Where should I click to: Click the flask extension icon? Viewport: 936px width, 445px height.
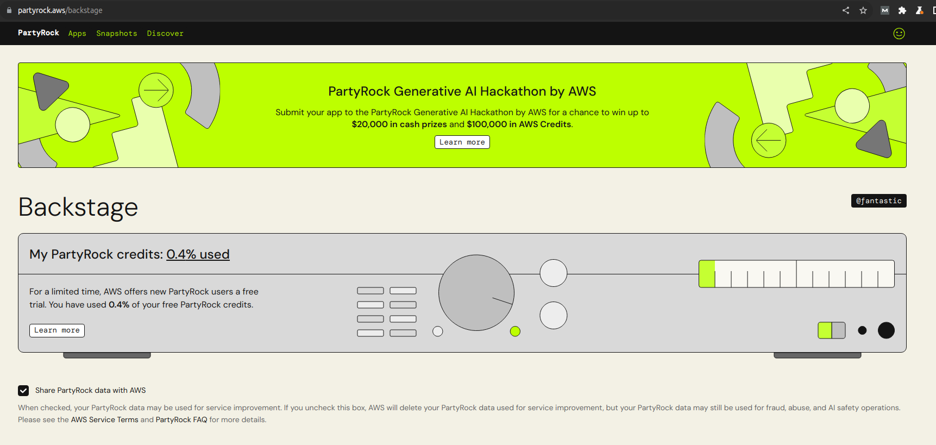(x=920, y=10)
